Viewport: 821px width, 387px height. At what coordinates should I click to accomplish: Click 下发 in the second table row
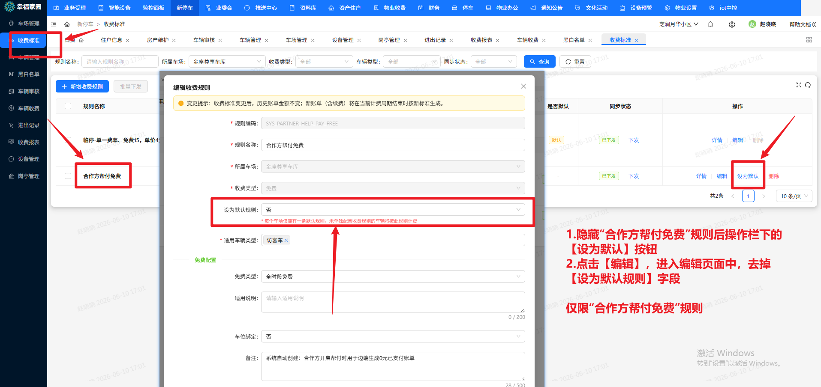tap(634, 176)
